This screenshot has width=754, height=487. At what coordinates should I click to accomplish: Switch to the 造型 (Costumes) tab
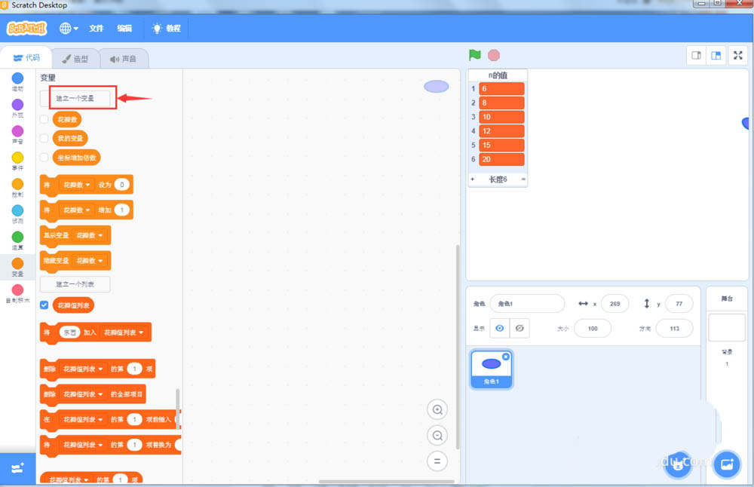pyautogui.click(x=76, y=58)
